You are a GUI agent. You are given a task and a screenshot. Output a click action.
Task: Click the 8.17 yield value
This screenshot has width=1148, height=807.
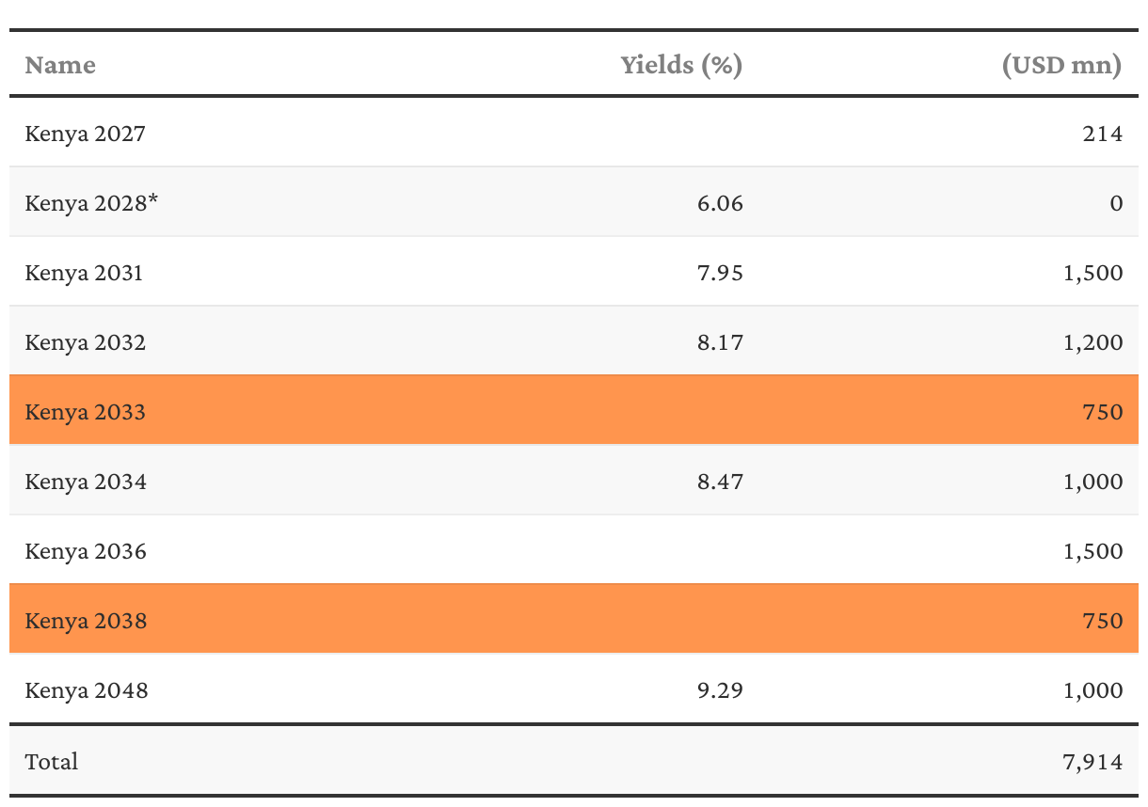point(720,342)
